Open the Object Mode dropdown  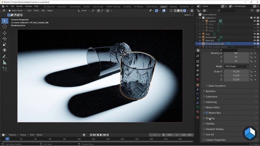[17, 11]
